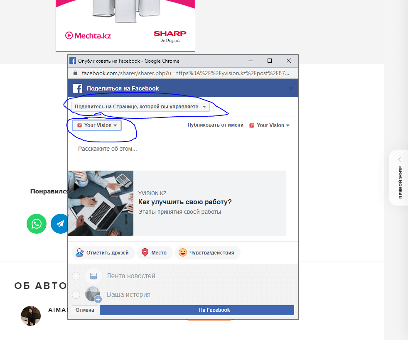Image resolution: width=408 pixels, height=340 pixels.
Task: Click the 'Отмена' button
Action: tap(85, 310)
